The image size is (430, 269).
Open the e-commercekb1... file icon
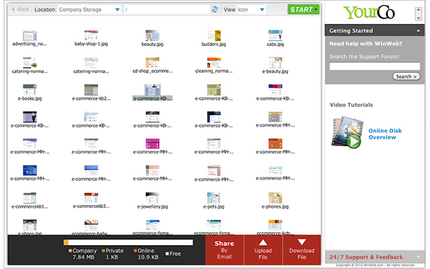(30, 198)
